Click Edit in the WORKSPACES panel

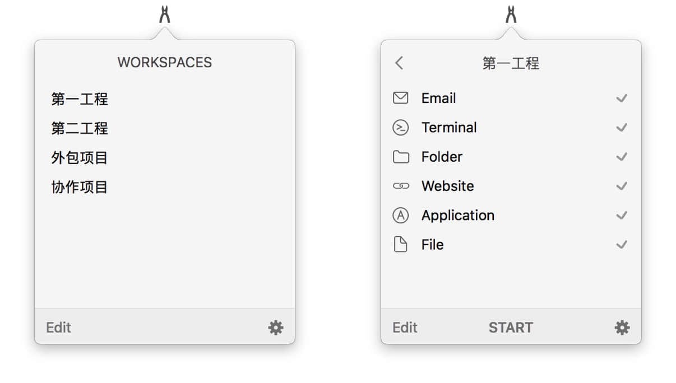58,328
